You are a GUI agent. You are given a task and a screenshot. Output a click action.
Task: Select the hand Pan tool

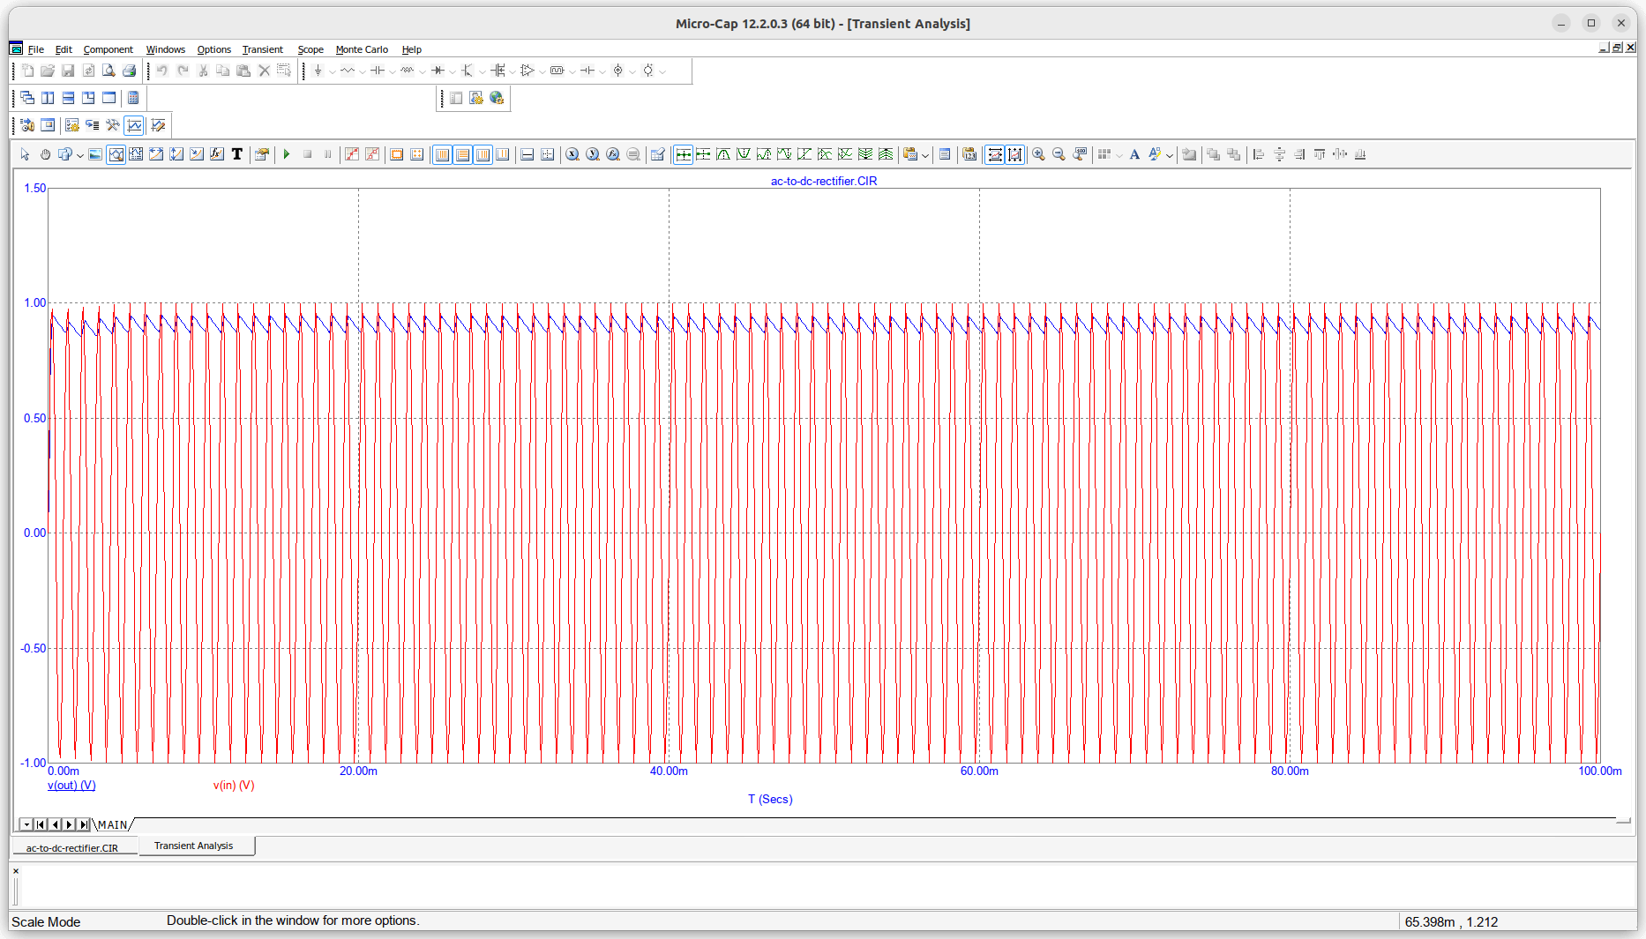(45, 154)
